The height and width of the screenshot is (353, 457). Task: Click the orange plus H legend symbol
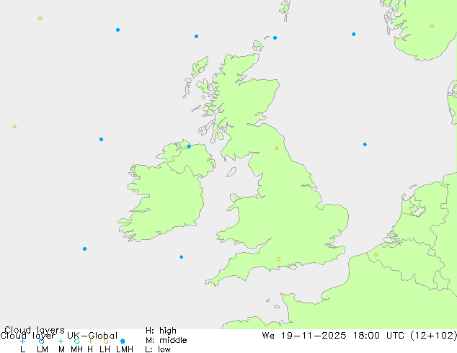90,341
